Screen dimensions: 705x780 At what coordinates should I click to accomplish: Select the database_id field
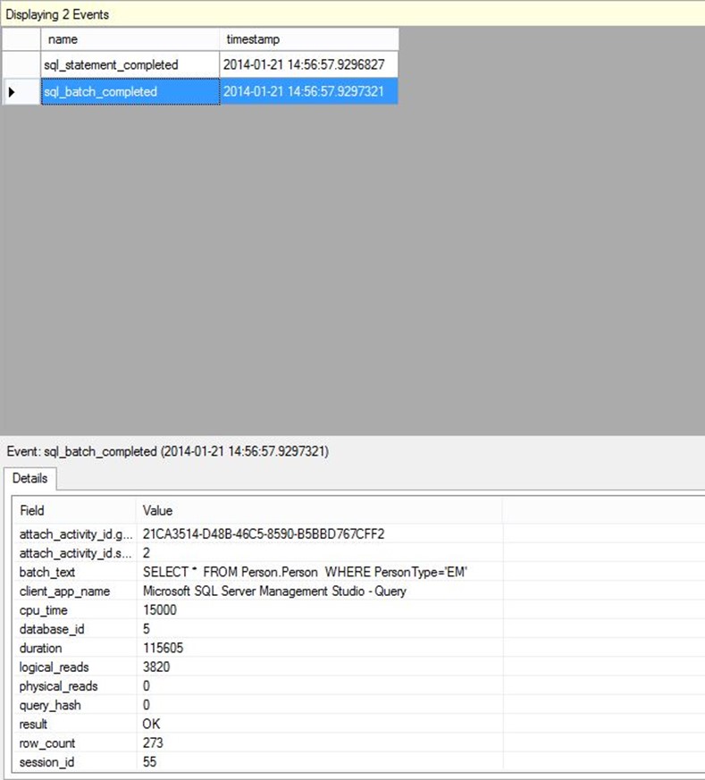[x=52, y=629]
